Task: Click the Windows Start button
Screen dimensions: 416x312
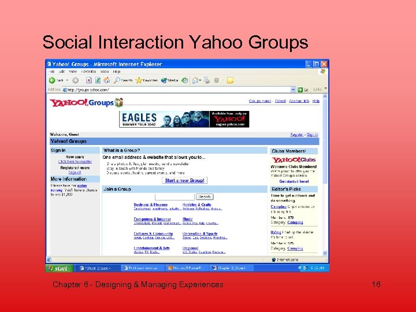Action: [x=60, y=268]
